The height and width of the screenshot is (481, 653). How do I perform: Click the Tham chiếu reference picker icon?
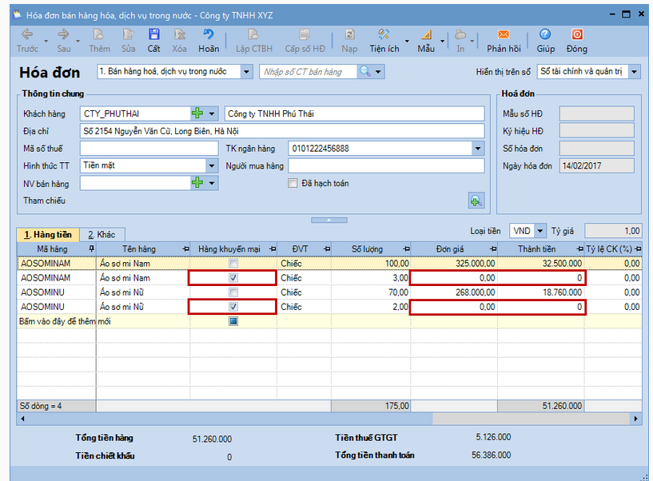476,201
